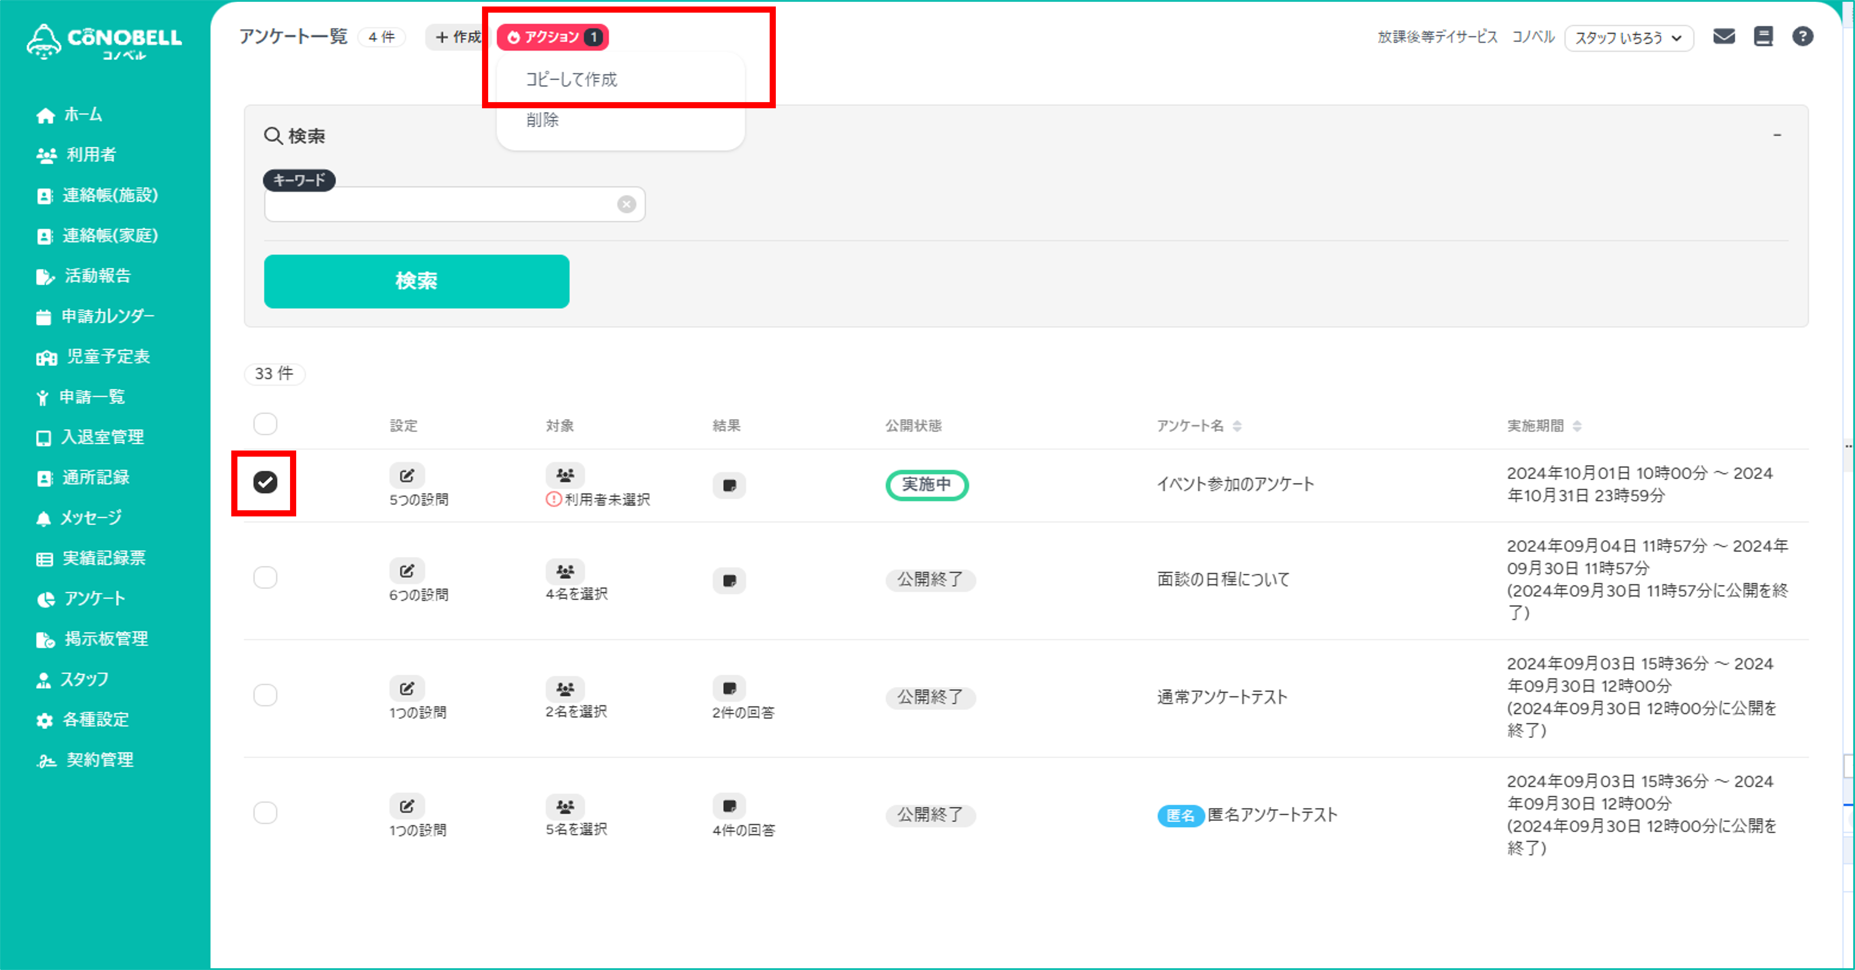The image size is (1855, 970).
Task: Open 申請一覧 in sidebar
Action: click(80, 397)
